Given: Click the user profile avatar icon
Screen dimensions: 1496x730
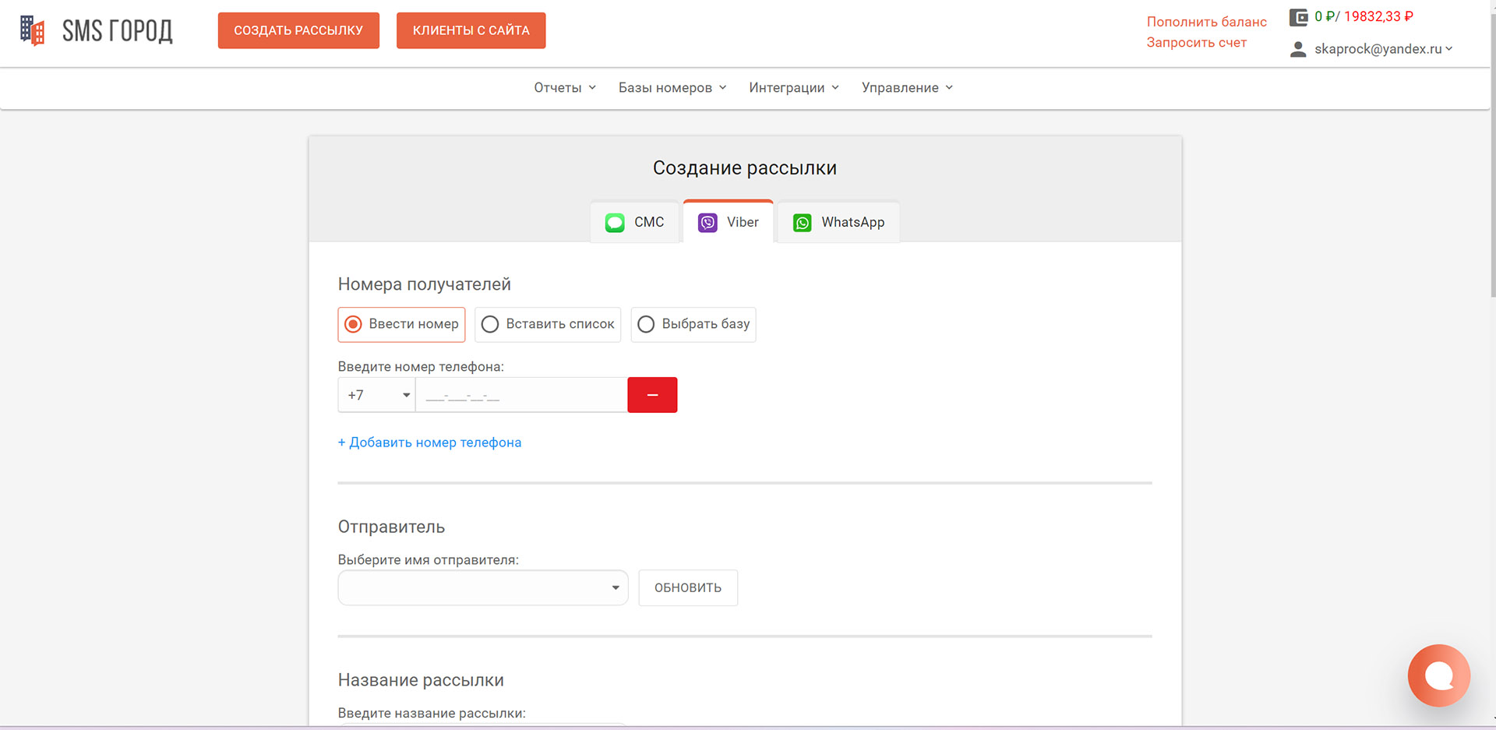Looking at the screenshot, I should (x=1298, y=49).
